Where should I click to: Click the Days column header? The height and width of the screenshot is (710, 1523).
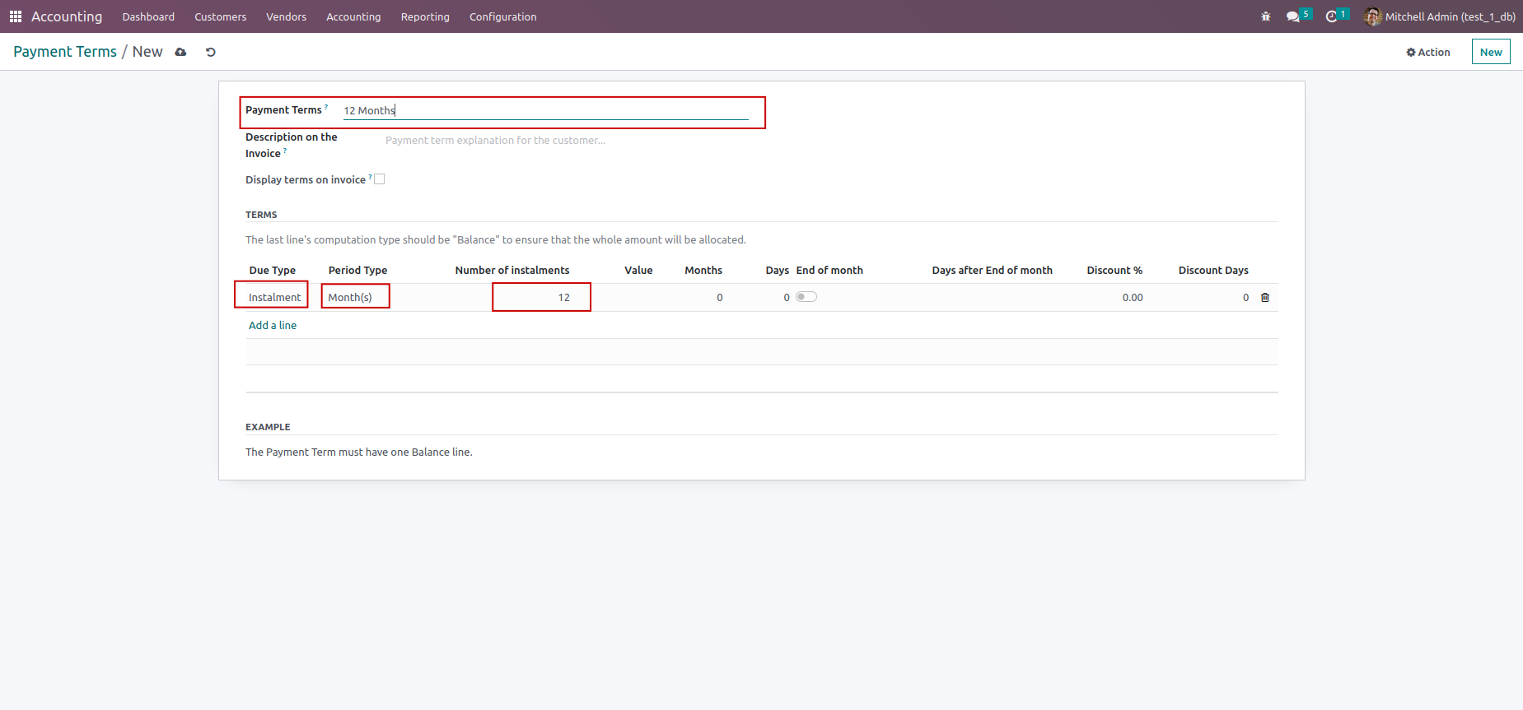[x=778, y=271]
